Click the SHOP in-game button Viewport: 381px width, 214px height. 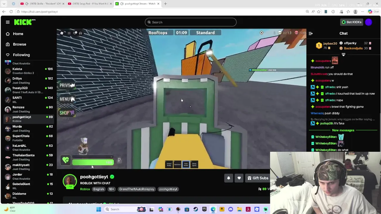[67, 113]
